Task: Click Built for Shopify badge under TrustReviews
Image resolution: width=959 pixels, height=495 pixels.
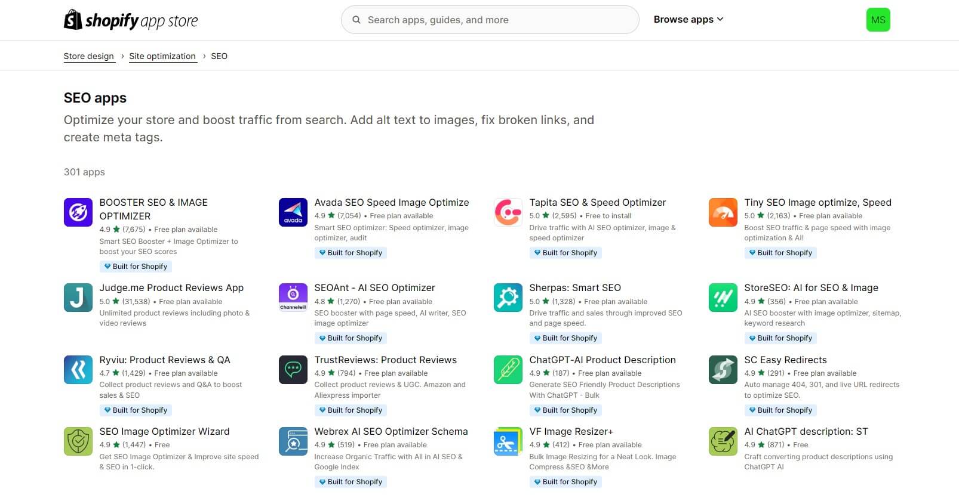Action: tap(351, 410)
